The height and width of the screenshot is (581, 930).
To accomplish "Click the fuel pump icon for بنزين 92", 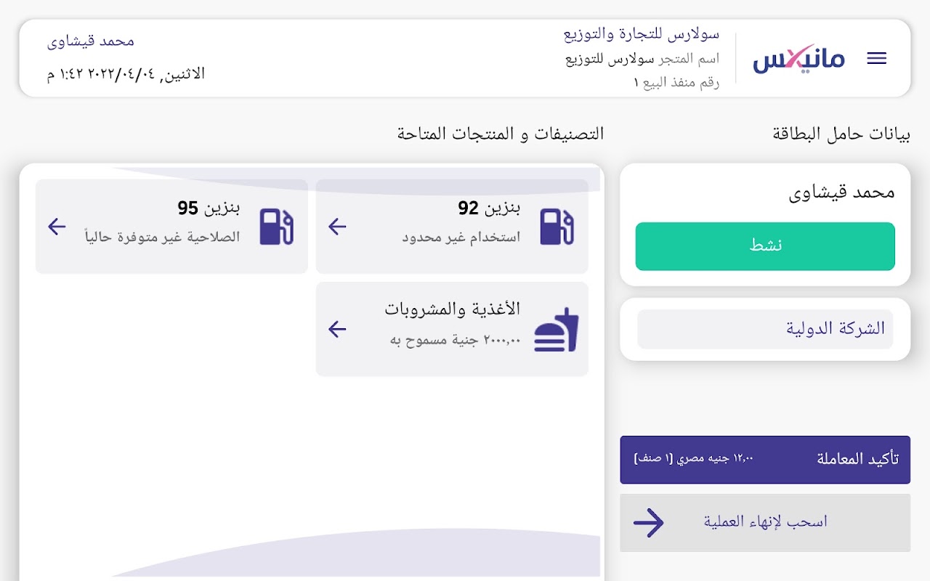I will click(x=557, y=227).
